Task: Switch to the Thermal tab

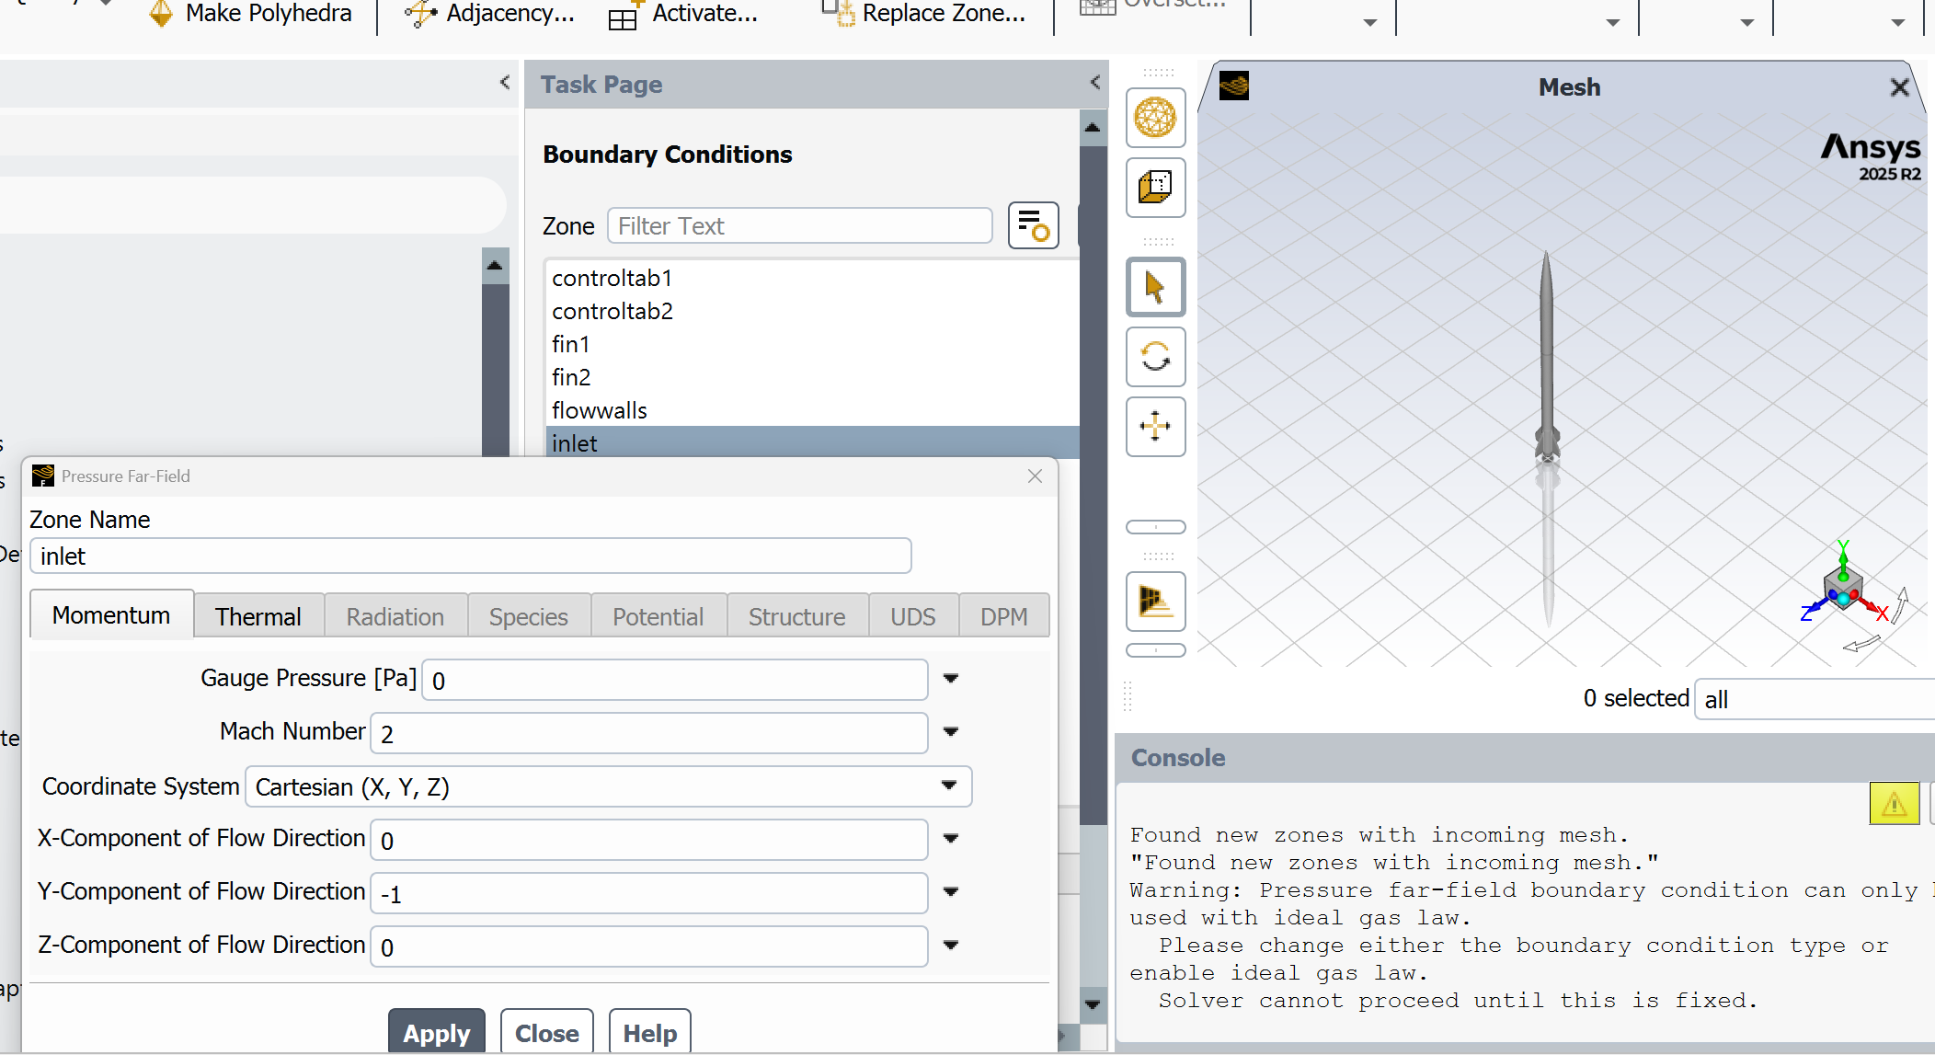Action: click(x=258, y=616)
